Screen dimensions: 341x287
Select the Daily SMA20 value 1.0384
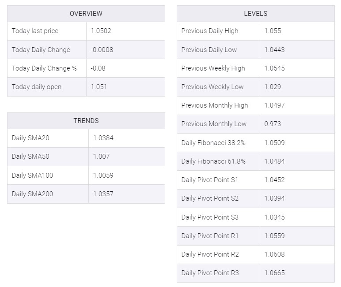pos(103,138)
